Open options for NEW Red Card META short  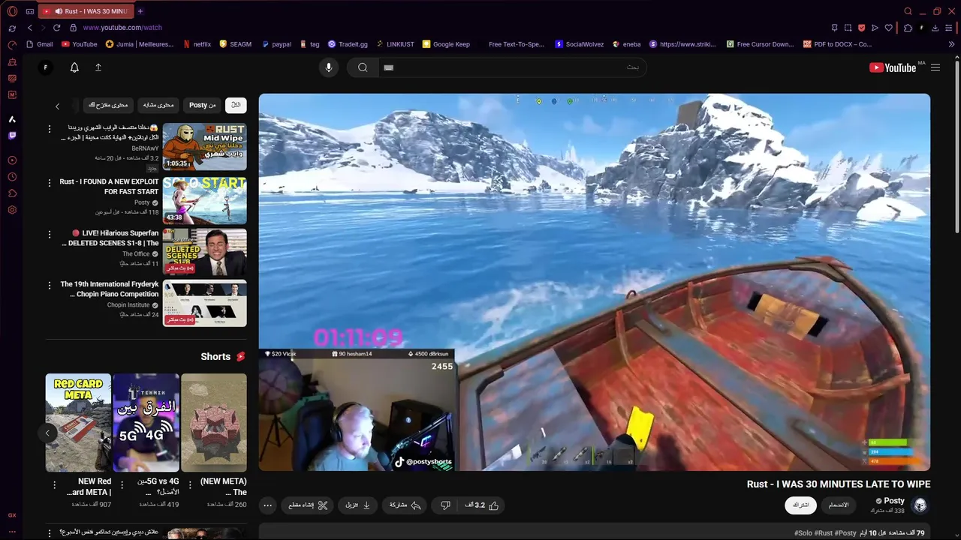point(54,485)
